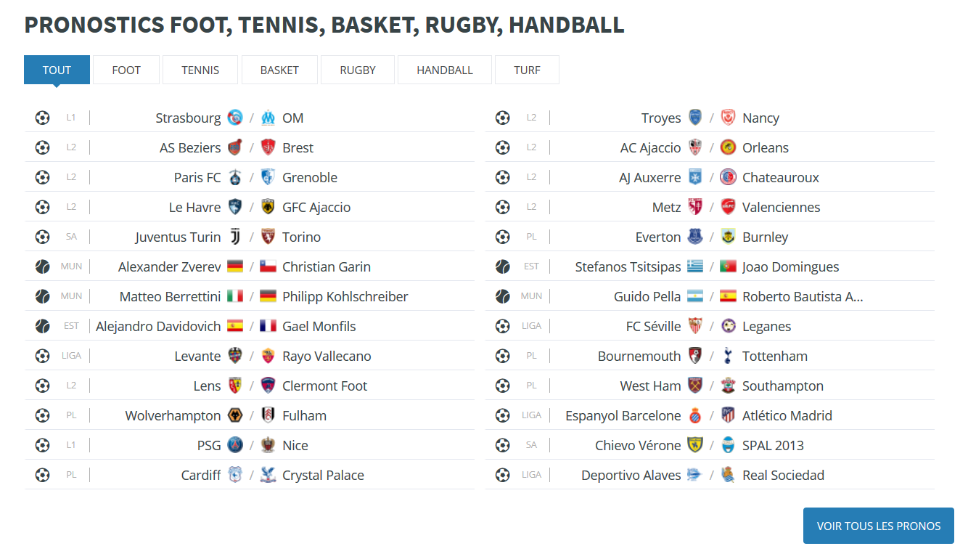Click the Everton club crest
Image resolution: width=976 pixels, height=554 pixels.
[695, 237]
